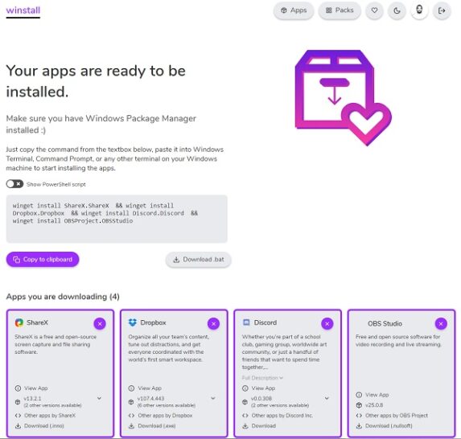Open the heart favorites icon in header
Viewport: 461px width, 439px height.
pos(374,10)
